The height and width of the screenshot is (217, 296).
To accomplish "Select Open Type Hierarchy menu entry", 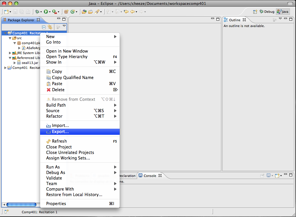I will point(80,57).
